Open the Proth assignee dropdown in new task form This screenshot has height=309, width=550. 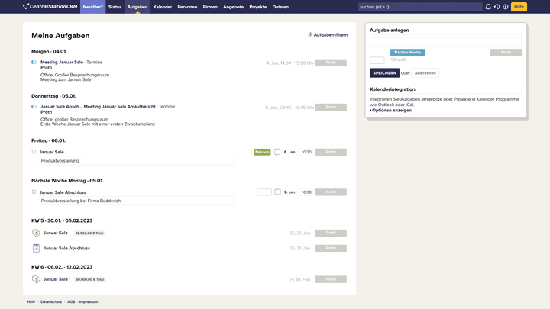coord(506,53)
